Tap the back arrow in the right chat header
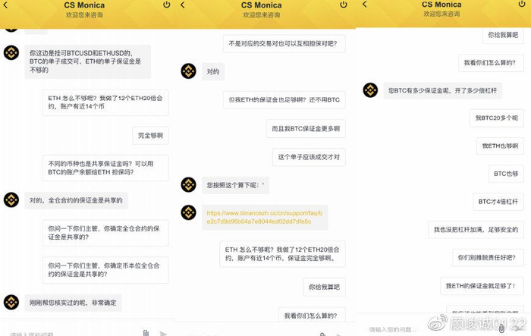Viewport: 531px width, 336px height. click(x=365, y=4)
